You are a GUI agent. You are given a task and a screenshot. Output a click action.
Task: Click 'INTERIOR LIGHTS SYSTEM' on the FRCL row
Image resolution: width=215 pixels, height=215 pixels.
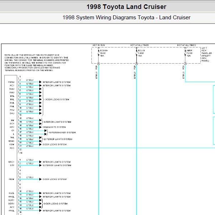57,211
